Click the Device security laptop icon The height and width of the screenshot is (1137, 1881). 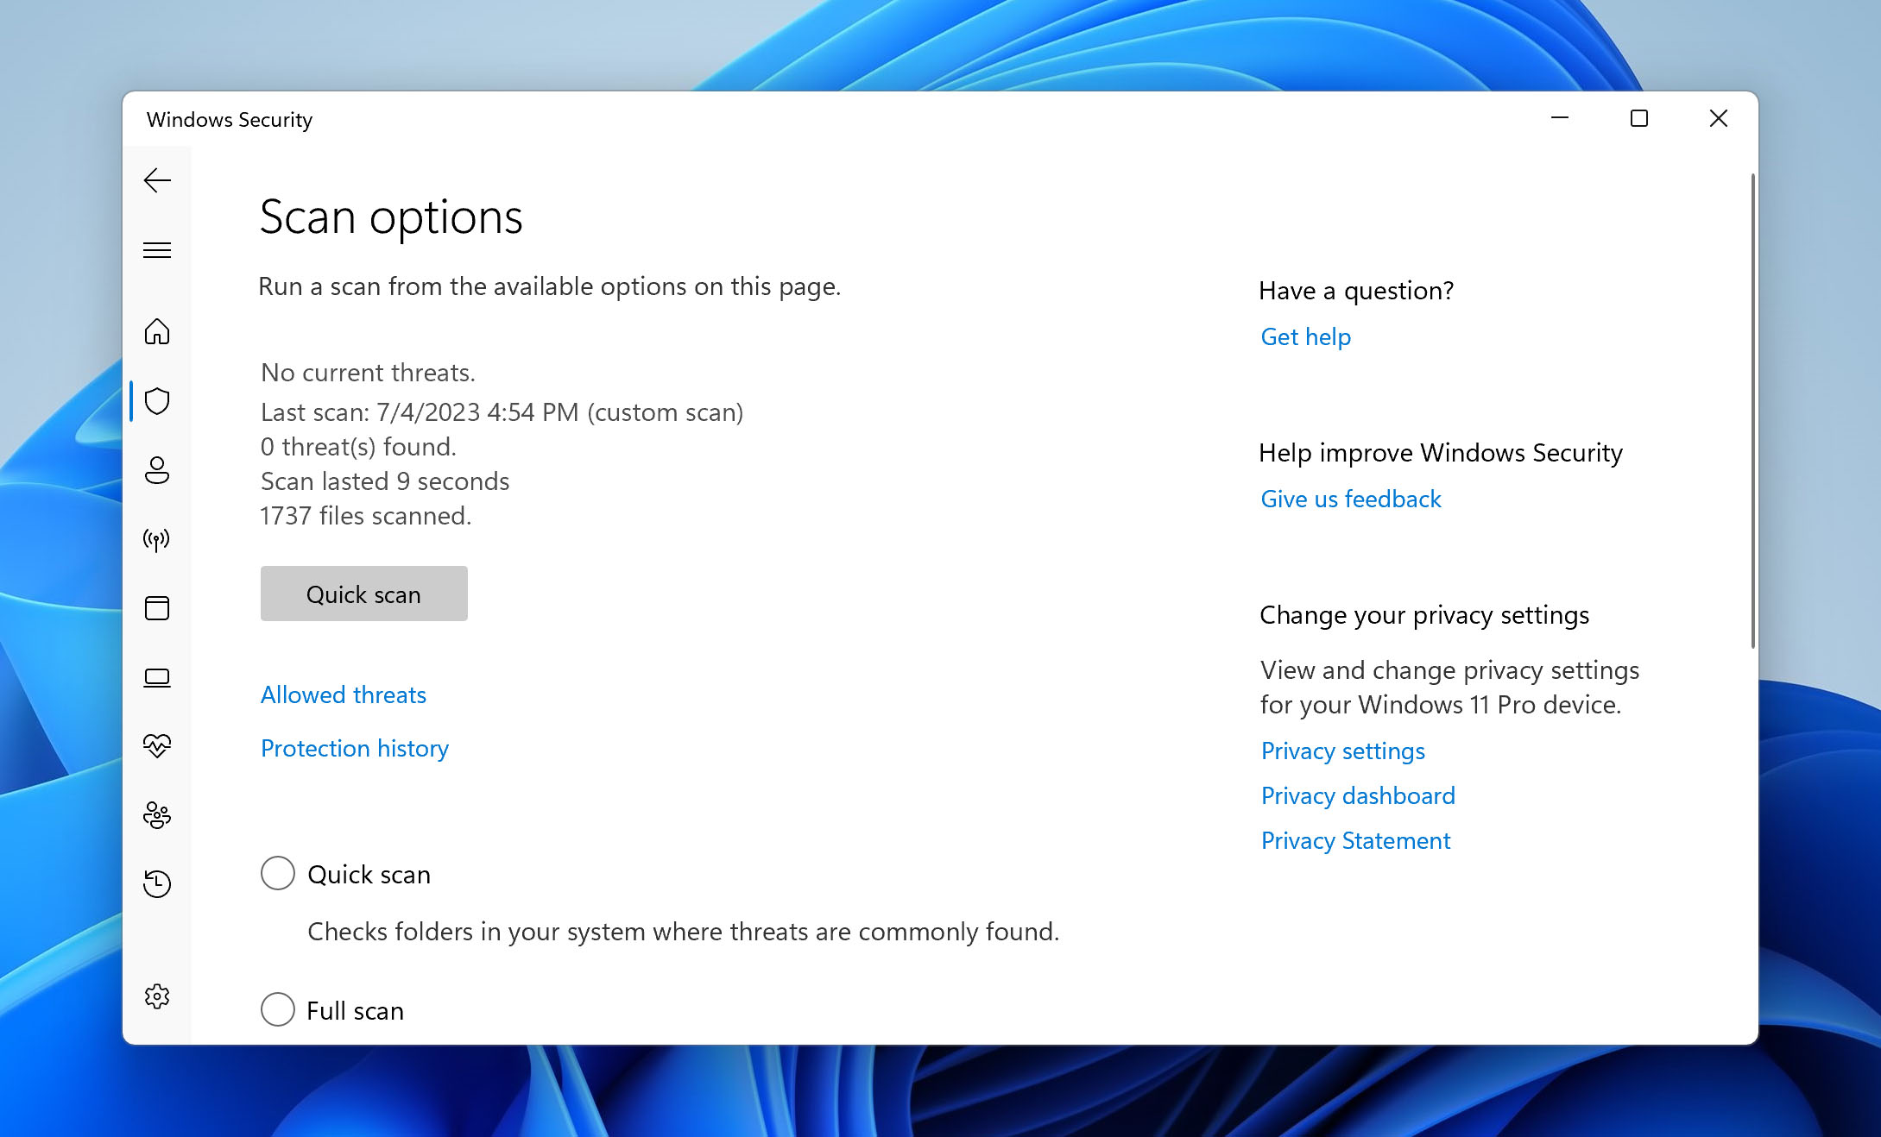tap(159, 676)
